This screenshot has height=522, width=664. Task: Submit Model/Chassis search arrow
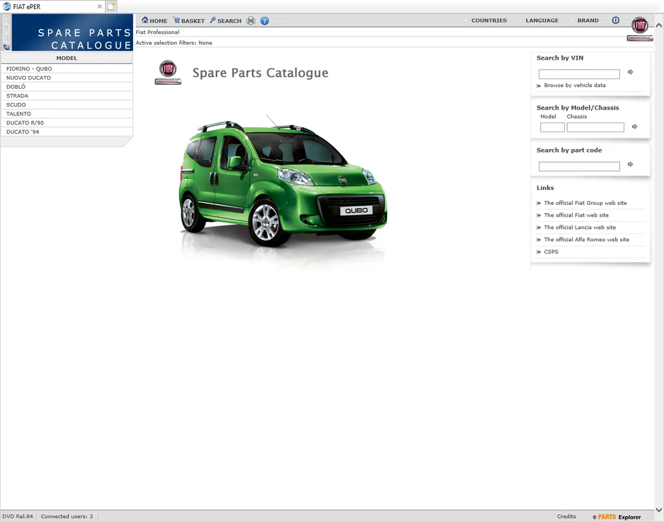point(634,127)
